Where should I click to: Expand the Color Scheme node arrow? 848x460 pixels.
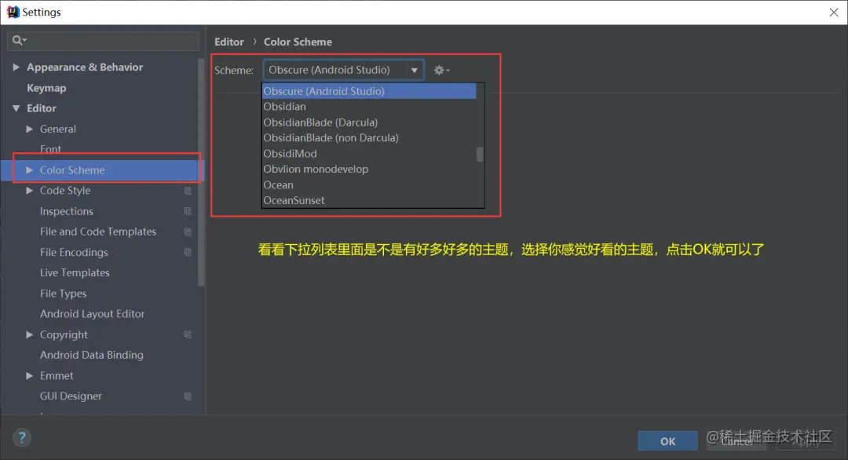click(30, 170)
